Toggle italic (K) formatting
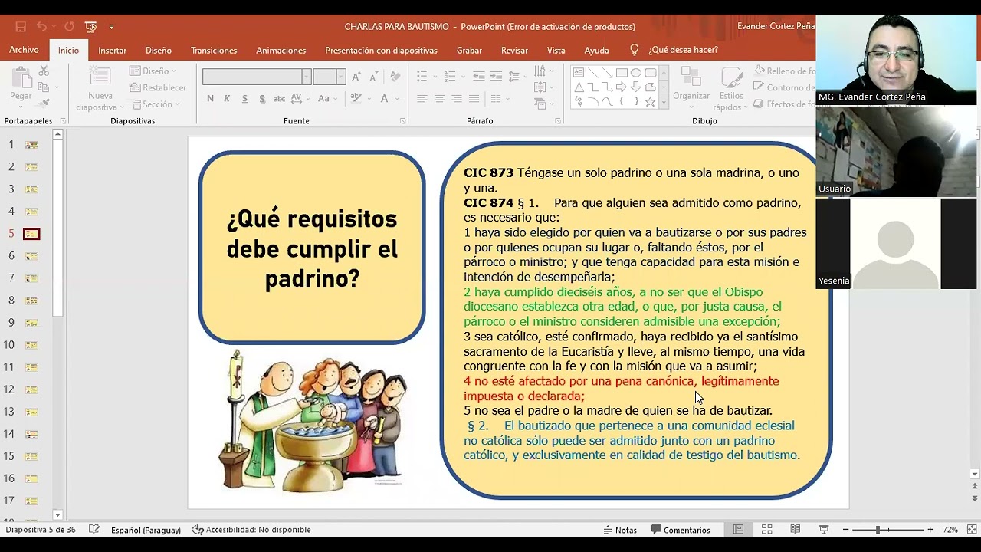The width and height of the screenshot is (981, 552). click(x=227, y=99)
